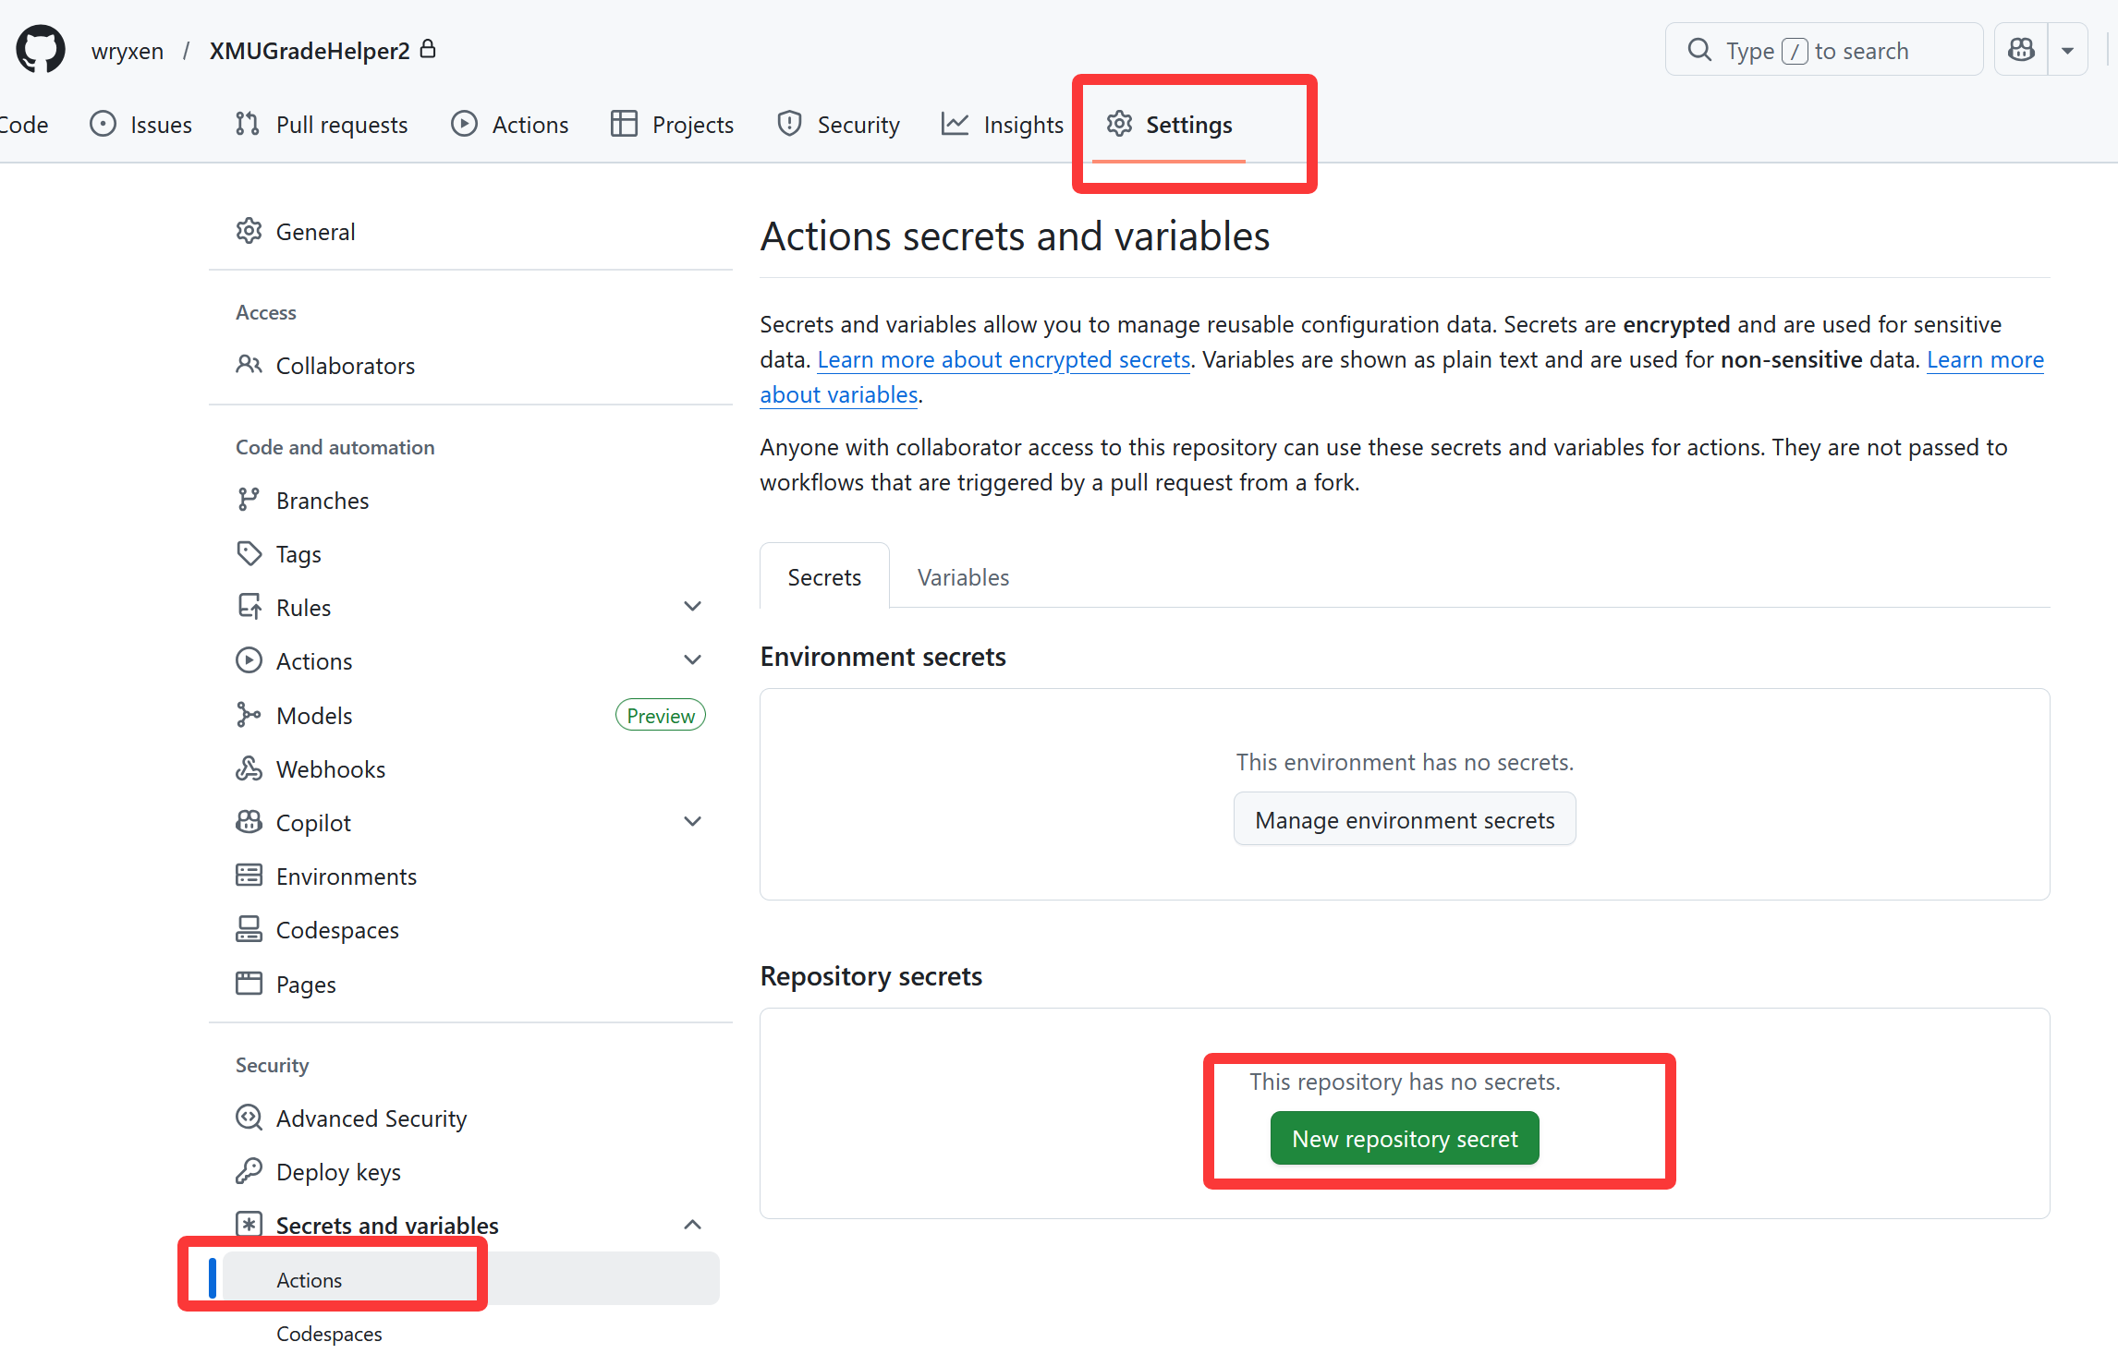Click the Advanced Security icon

249,1118
